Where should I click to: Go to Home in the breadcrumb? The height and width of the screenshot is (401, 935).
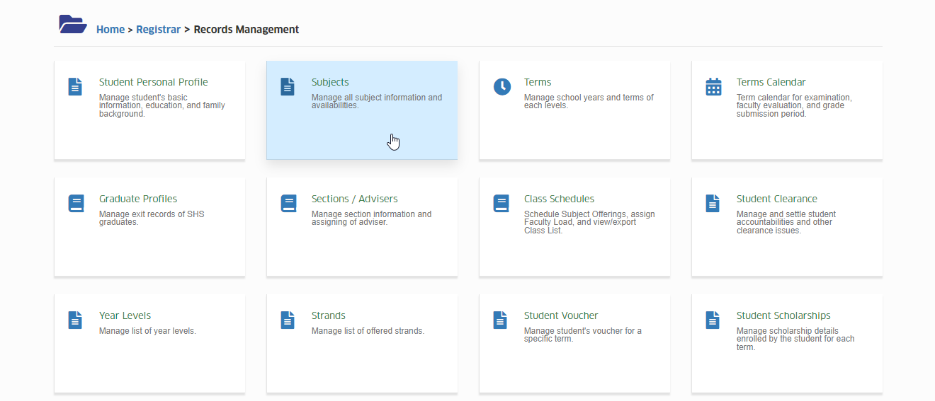(110, 30)
